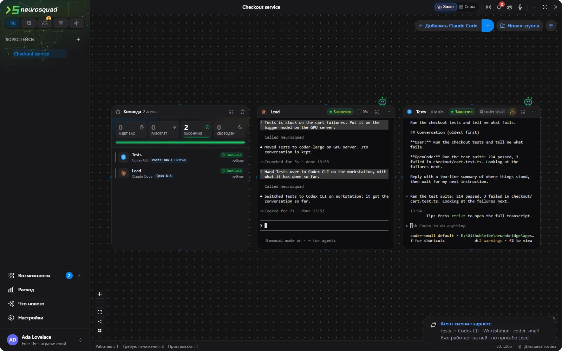Switch to Холст canvas view
This screenshot has height=351, width=562.
point(446,7)
